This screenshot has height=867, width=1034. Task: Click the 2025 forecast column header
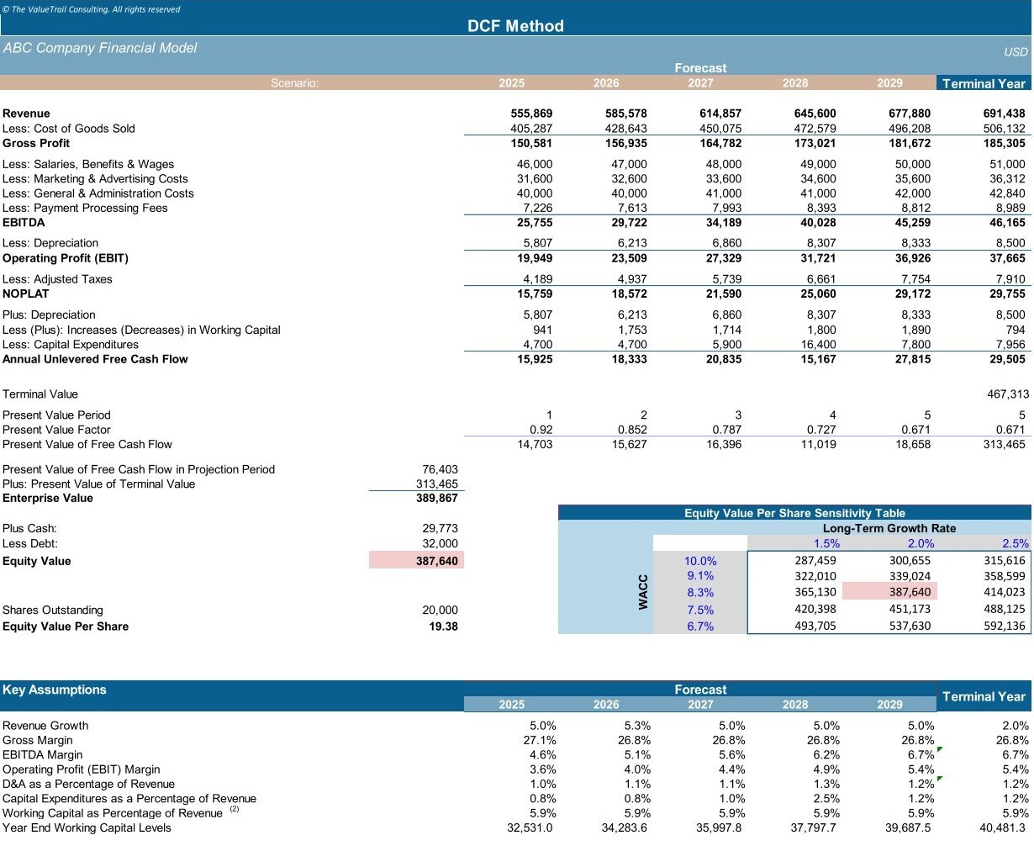tap(511, 83)
